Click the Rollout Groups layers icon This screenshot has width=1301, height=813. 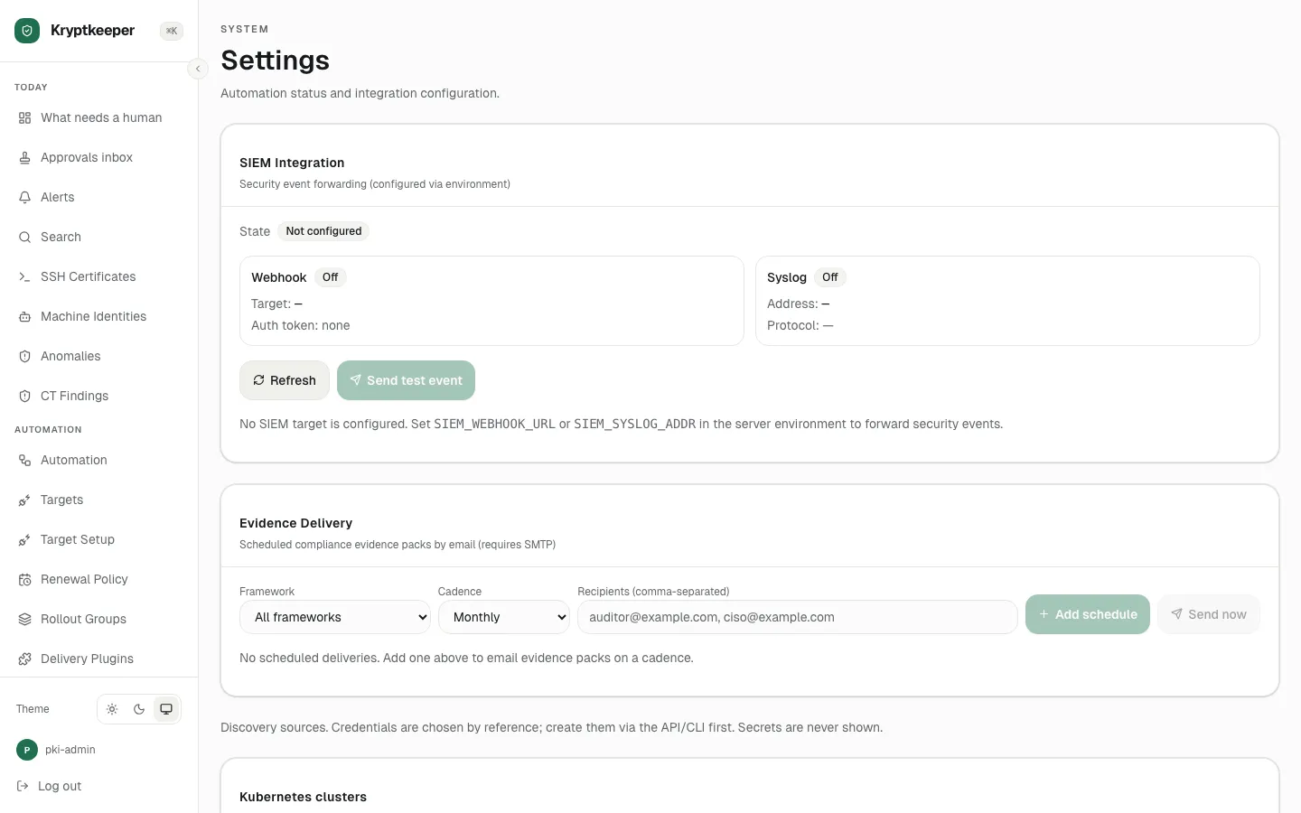pos(24,620)
